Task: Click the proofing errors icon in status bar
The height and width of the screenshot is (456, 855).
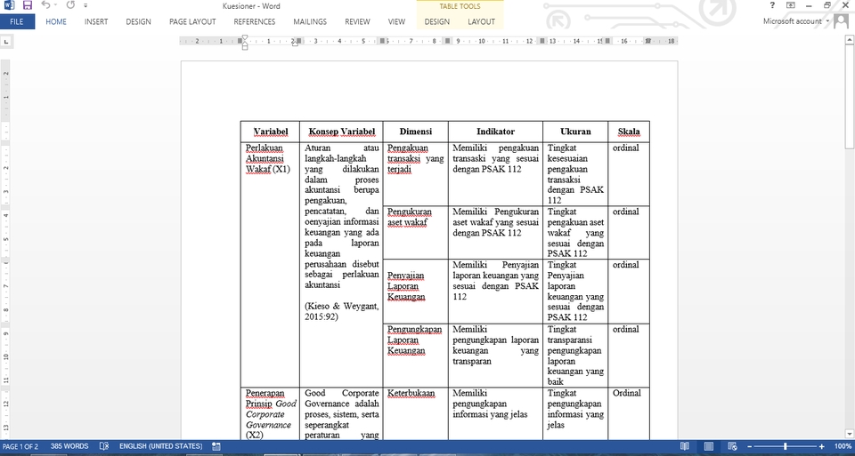Action: click(x=104, y=446)
